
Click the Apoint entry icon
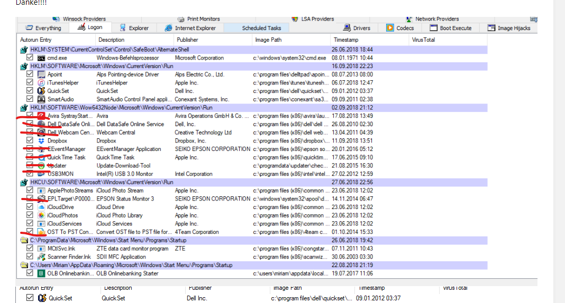(41, 74)
